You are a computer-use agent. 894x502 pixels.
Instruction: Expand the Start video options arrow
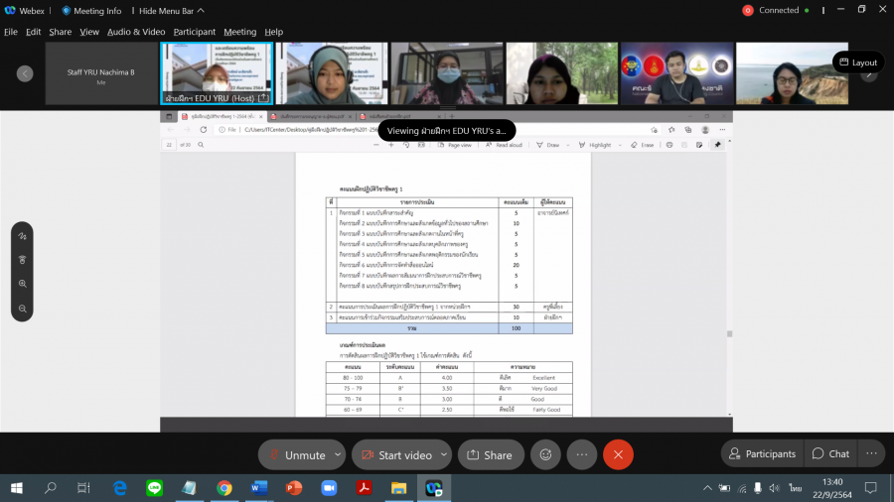pyautogui.click(x=443, y=454)
